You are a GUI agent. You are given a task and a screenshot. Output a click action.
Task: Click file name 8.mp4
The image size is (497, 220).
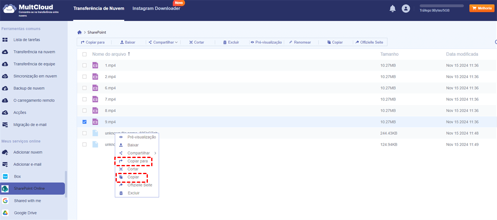pyautogui.click(x=110, y=110)
